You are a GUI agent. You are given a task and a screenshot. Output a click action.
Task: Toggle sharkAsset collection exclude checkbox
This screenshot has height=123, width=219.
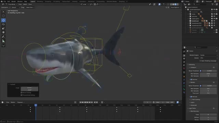(212, 21)
